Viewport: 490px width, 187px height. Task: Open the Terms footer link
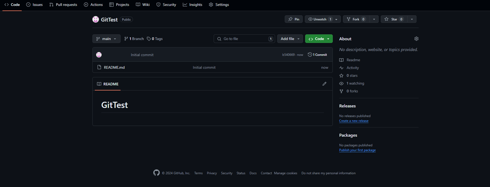(x=199, y=173)
